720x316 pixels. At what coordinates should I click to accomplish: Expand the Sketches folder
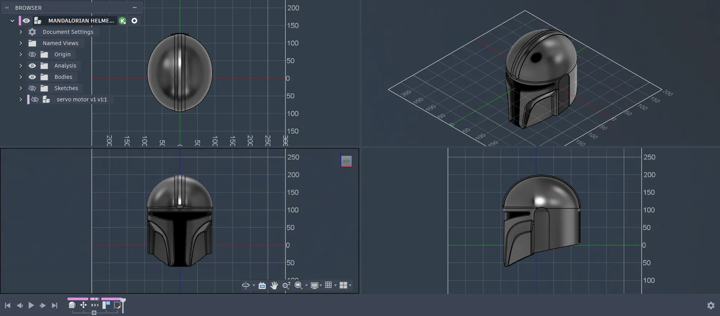21,88
